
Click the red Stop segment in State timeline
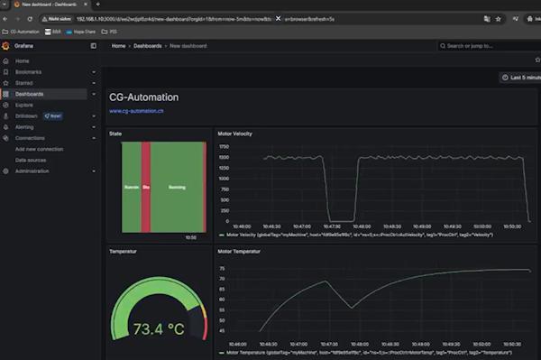tap(146, 187)
